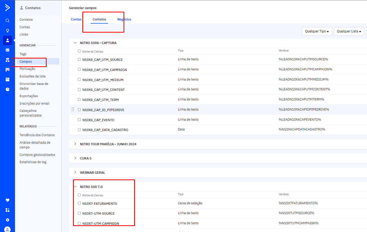Open Tags under Gerenciar
Viewport: 367px width, 232px height.
tap(23, 54)
